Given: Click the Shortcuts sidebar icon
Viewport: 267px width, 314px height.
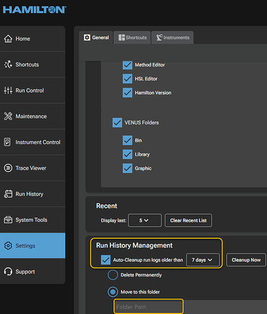Looking at the screenshot, I should tap(8, 65).
